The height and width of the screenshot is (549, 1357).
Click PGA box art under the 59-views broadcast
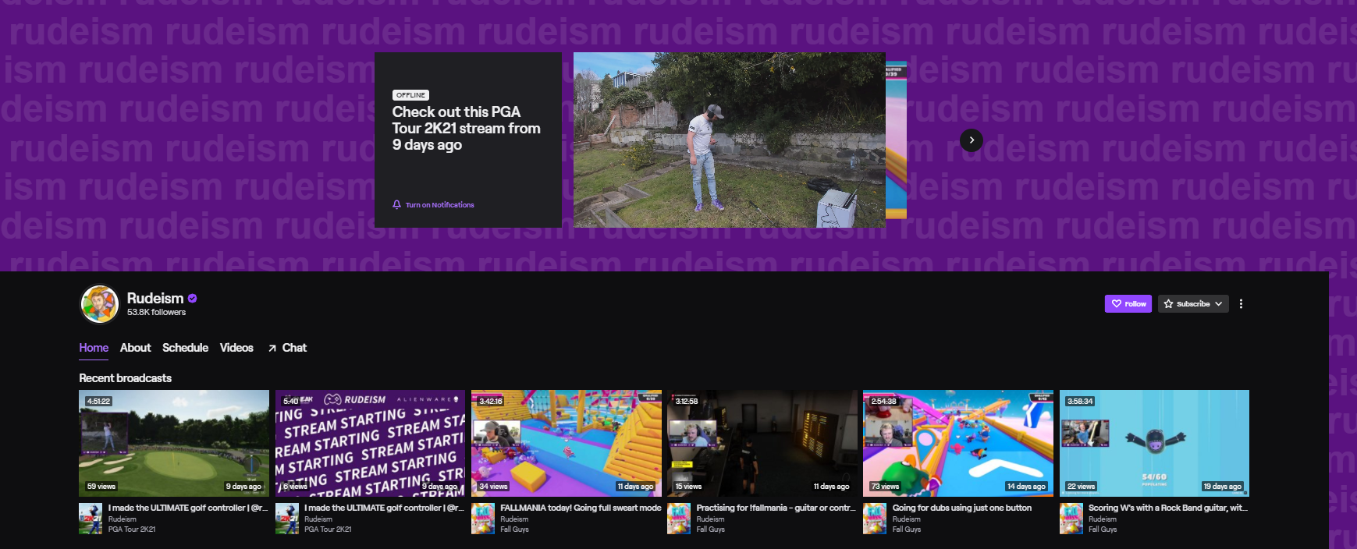pos(90,519)
